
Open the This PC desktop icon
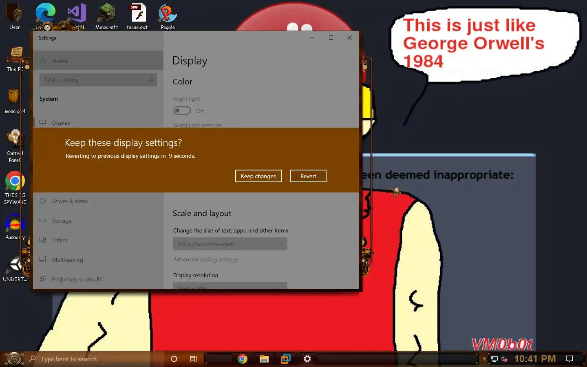[x=15, y=59]
